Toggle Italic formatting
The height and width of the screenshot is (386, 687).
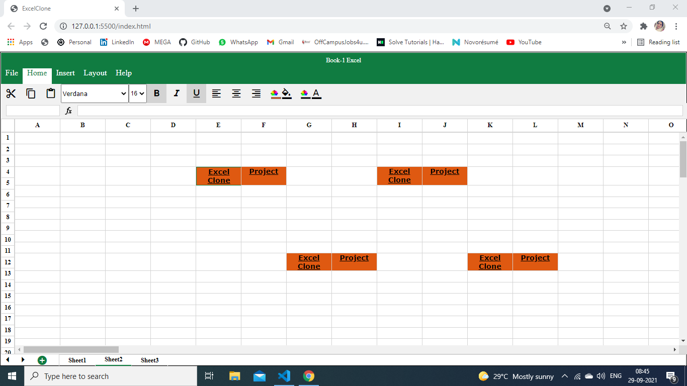coord(177,93)
